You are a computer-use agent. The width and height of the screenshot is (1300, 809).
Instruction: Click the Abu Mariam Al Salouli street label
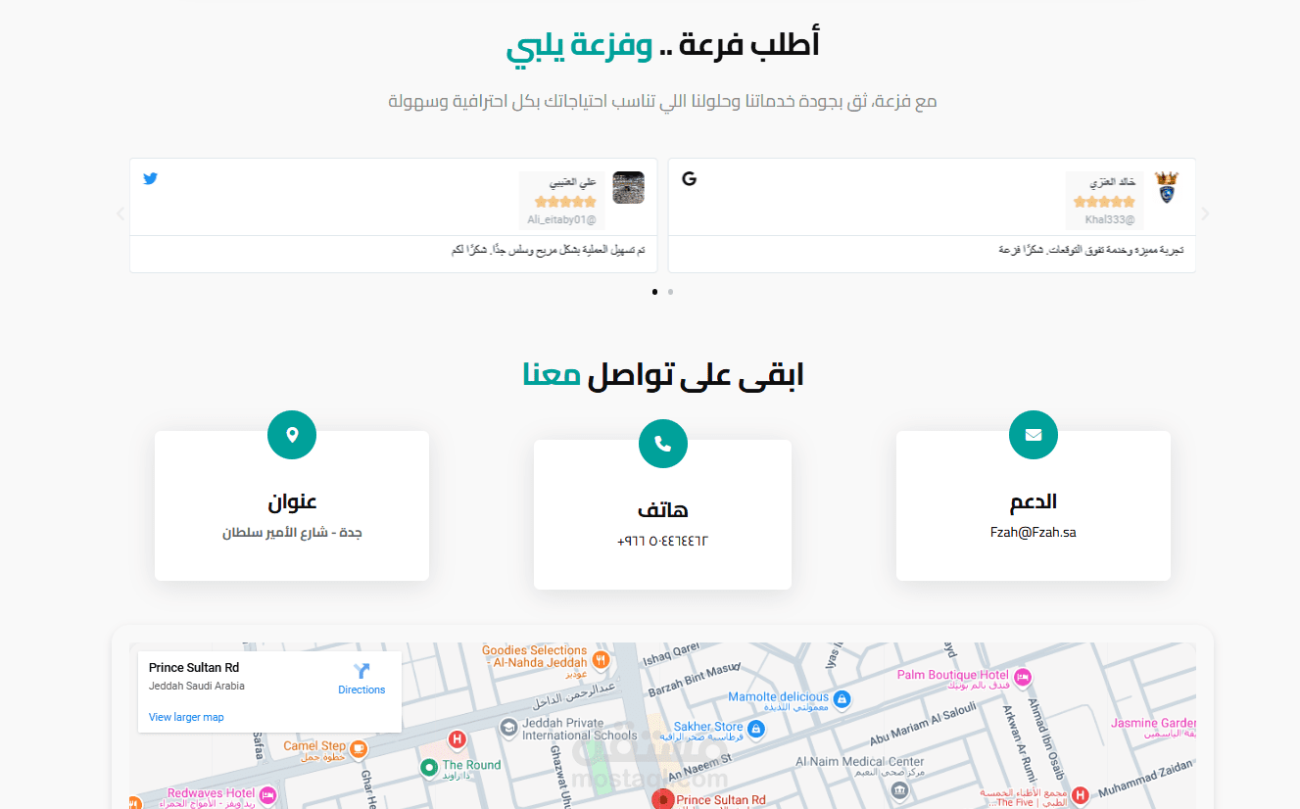coord(922,727)
